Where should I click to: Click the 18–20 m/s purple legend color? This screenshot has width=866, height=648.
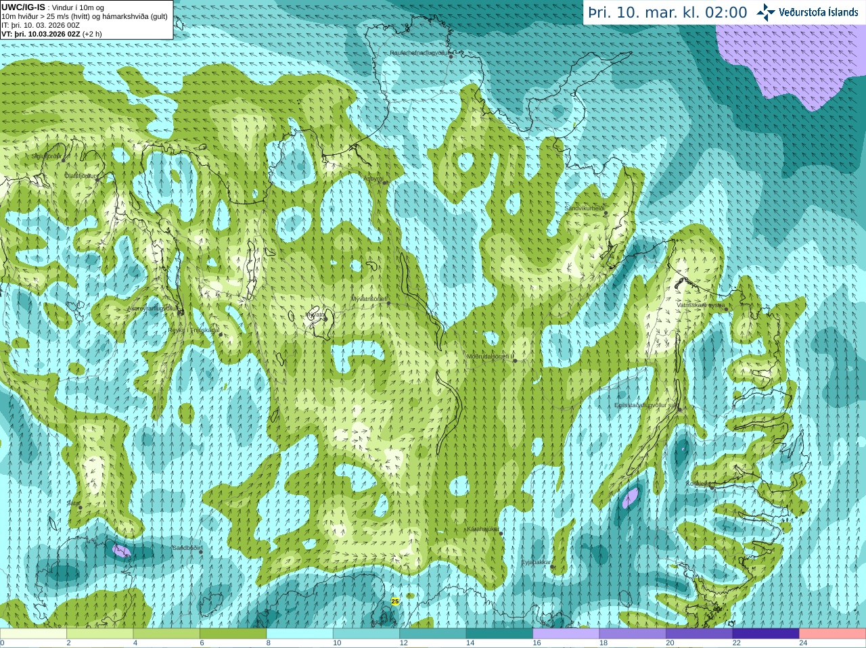pyautogui.click(x=633, y=634)
